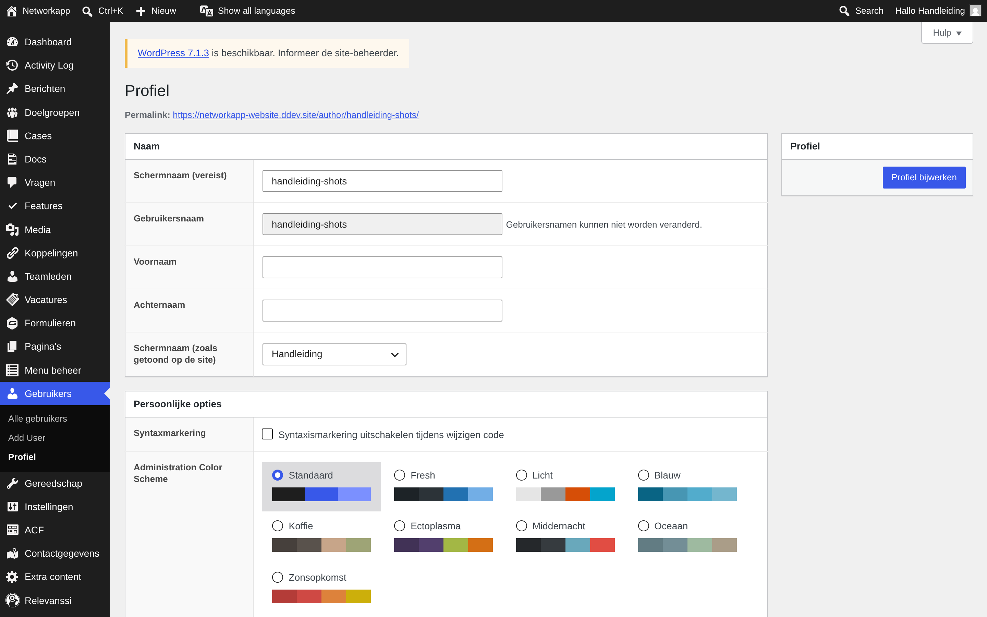The height and width of the screenshot is (617, 987).
Task: Click the translation icon for languages
Action: pos(206,11)
